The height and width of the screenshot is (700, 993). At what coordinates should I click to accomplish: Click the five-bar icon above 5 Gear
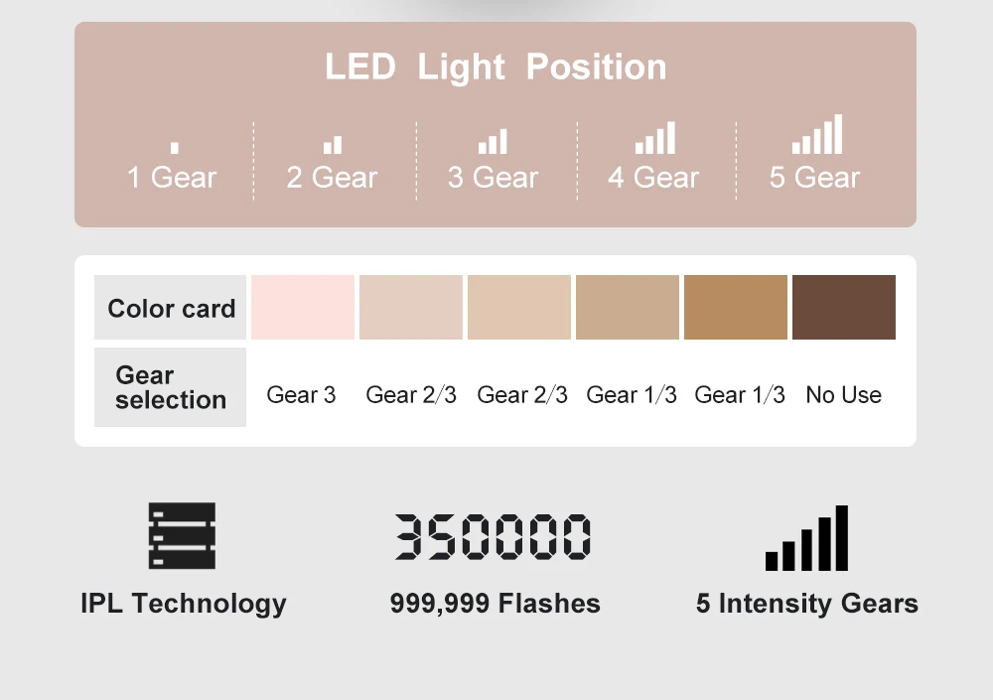[x=816, y=135]
